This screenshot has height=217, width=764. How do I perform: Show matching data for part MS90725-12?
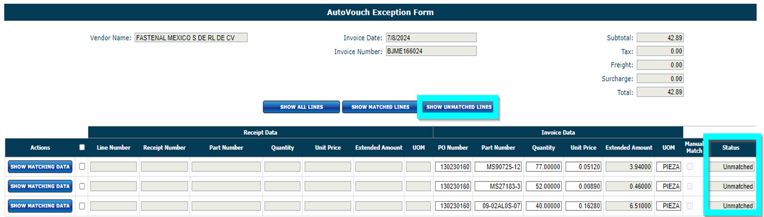40,167
